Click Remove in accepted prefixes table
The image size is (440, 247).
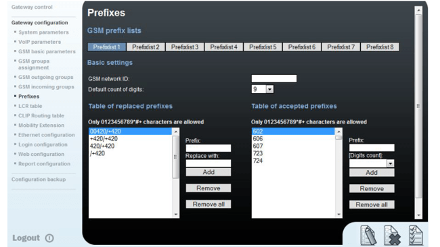[x=372, y=189]
